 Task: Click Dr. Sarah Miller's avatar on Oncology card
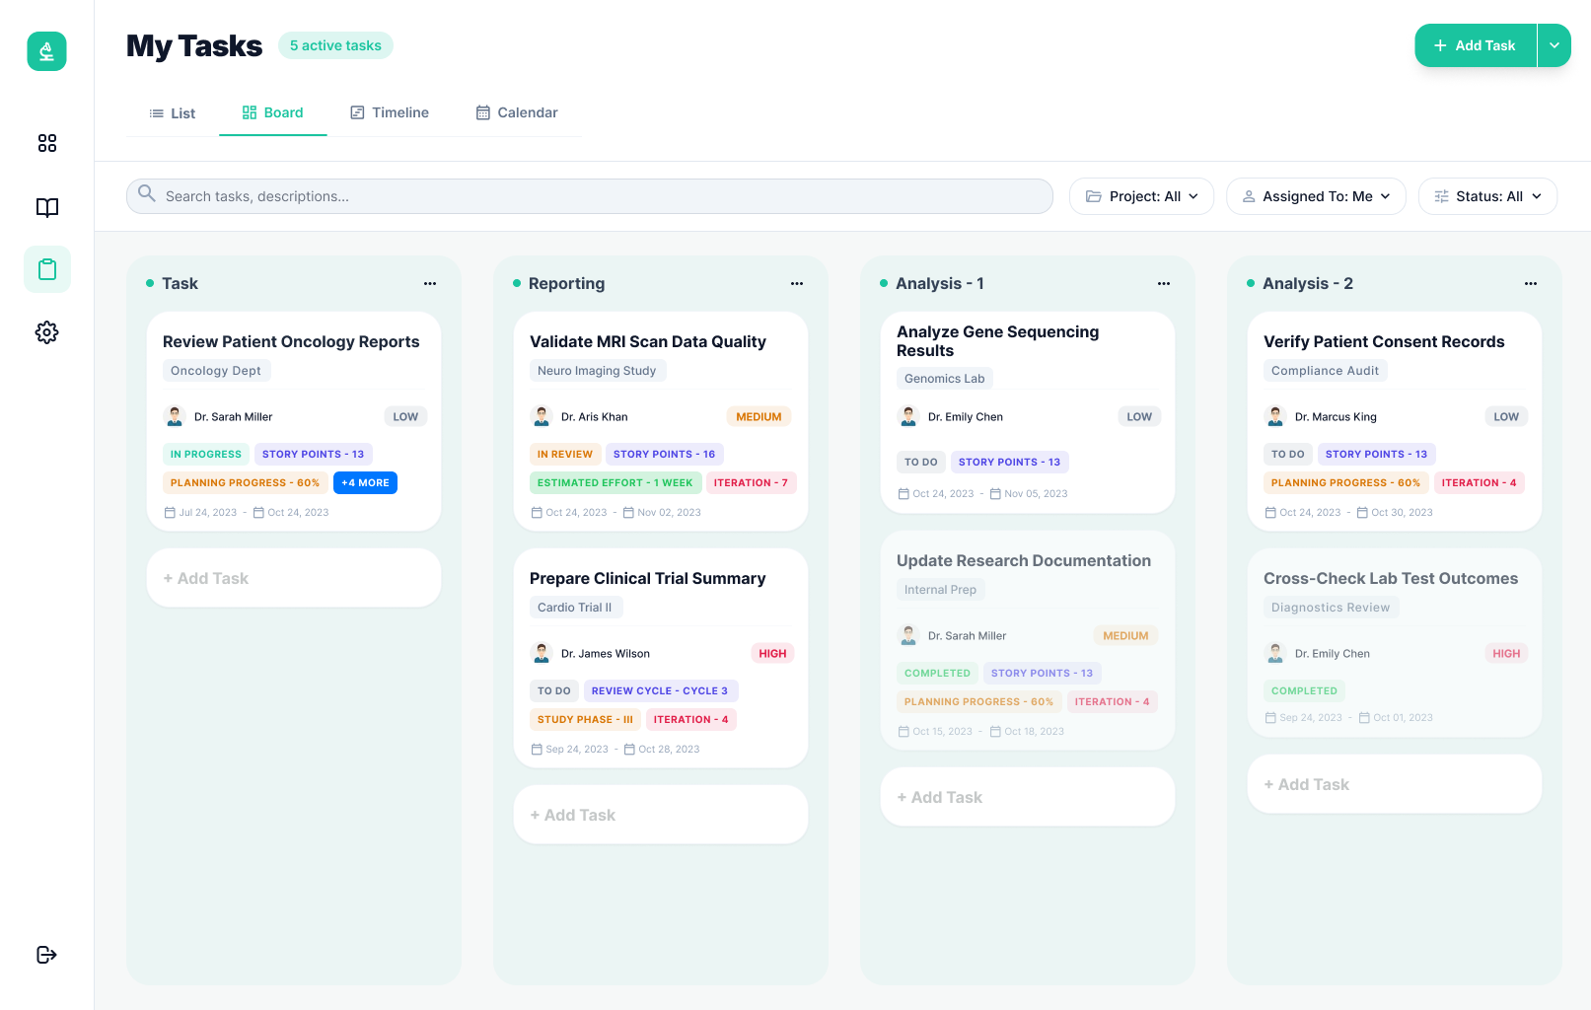pyautogui.click(x=175, y=416)
